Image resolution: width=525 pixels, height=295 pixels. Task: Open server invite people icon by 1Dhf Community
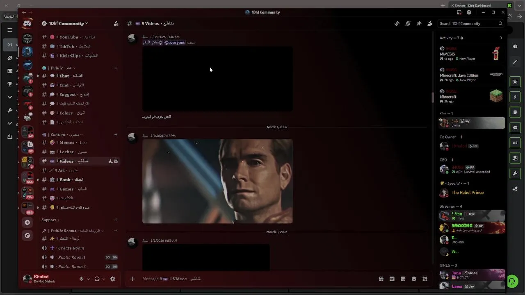tap(116, 24)
